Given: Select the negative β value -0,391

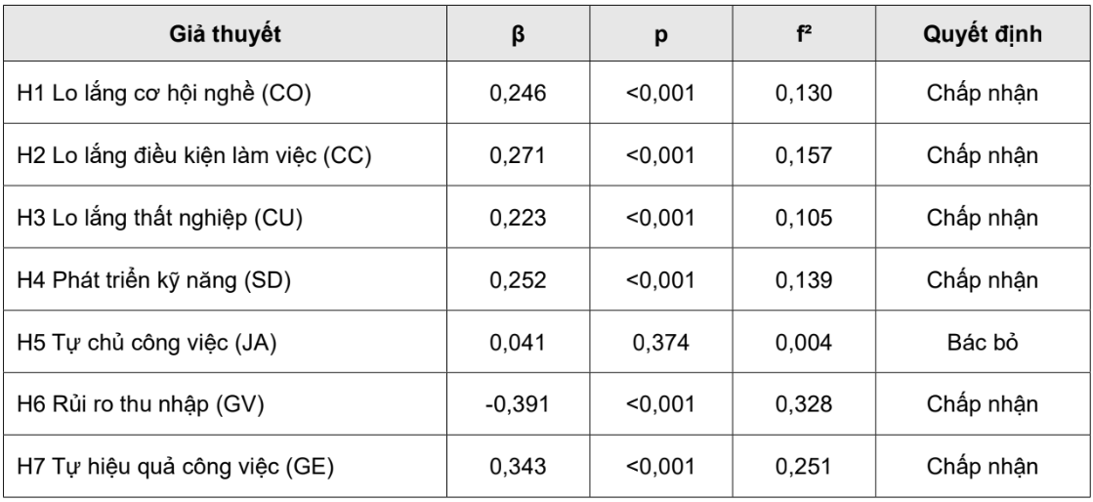Looking at the screenshot, I should click(x=518, y=403).
